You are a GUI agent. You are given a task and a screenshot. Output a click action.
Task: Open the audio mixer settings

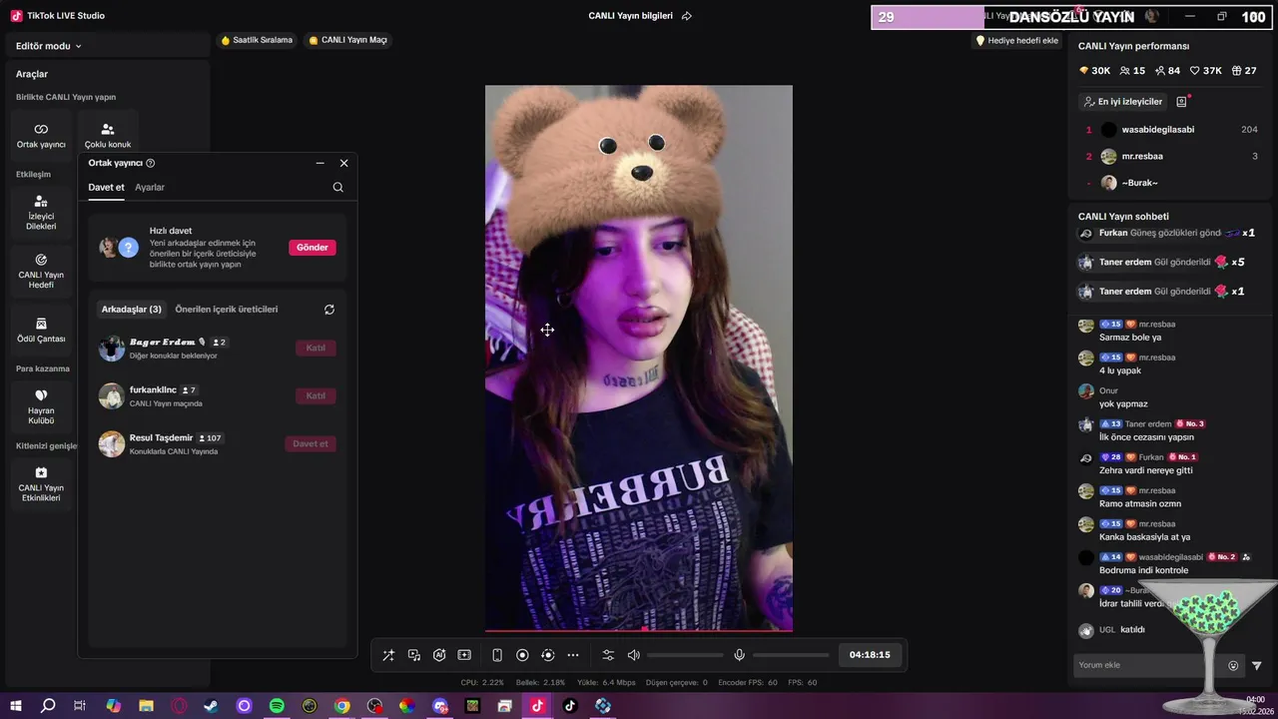tap(608, 655)
